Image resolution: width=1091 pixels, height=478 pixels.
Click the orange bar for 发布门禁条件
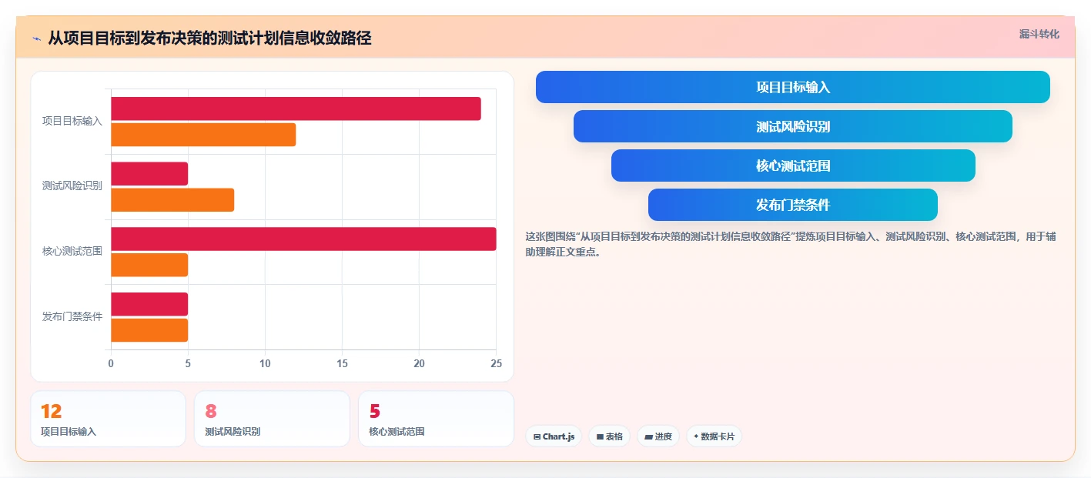pos(149,330)
